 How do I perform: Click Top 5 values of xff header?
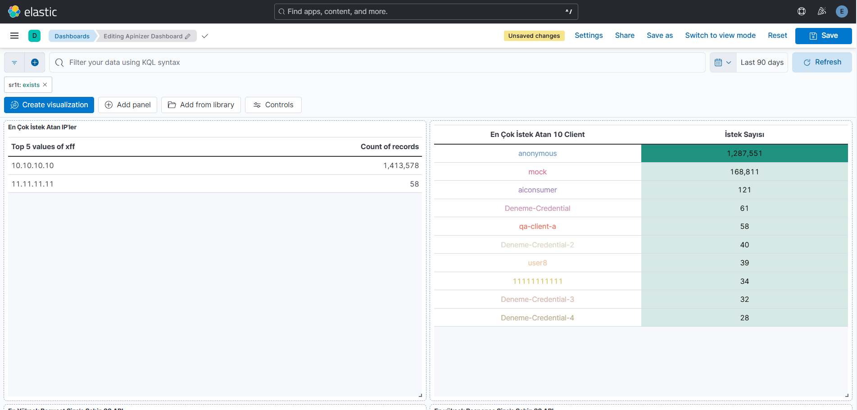coord(43,147)
